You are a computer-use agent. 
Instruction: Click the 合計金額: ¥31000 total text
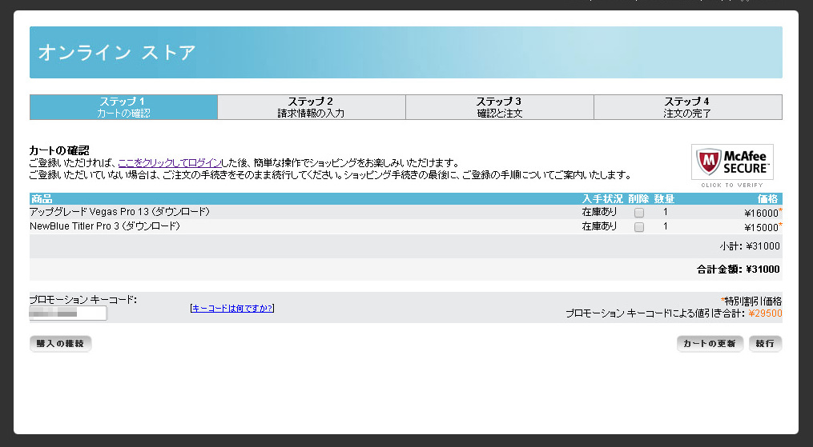739,269
